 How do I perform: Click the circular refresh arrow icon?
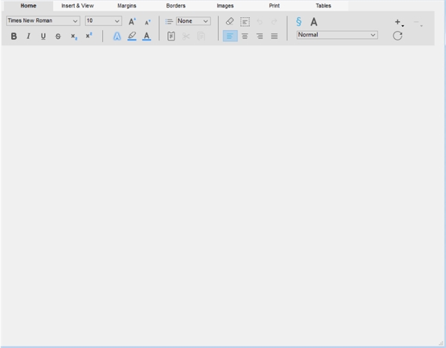[x=397, y=36]
